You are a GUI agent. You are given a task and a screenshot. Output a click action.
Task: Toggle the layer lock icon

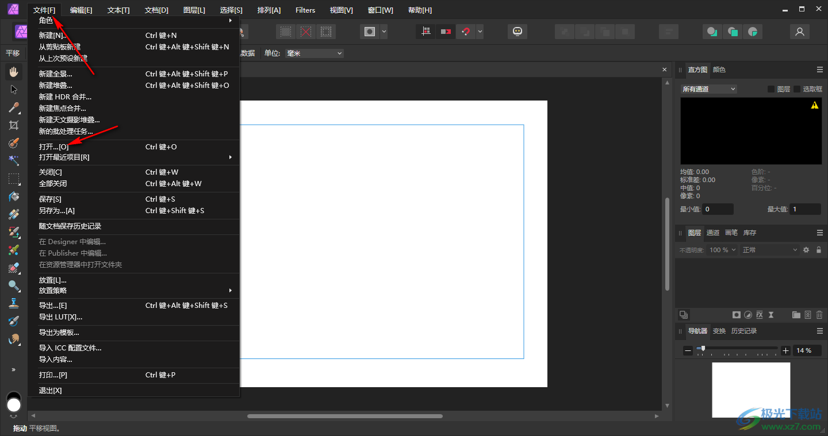[x=819, y=250]
